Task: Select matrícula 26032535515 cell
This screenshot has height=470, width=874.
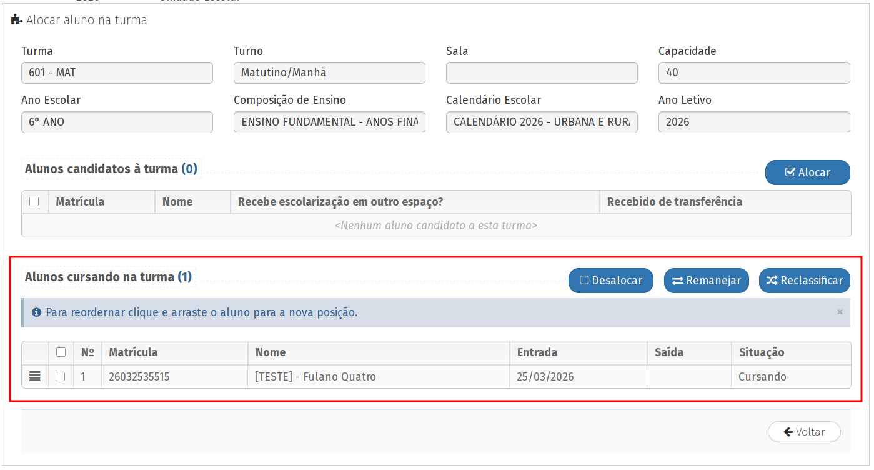Action: (x=139, y=377)
